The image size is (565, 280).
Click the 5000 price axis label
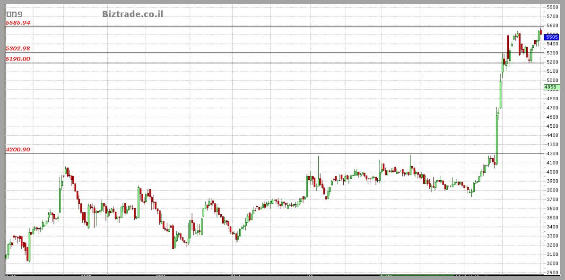coord(552,81)
